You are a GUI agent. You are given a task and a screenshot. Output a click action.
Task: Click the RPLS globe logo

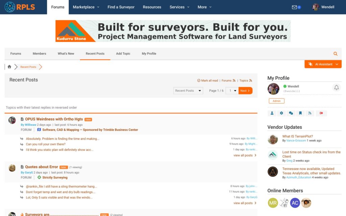tap(20, 7)
